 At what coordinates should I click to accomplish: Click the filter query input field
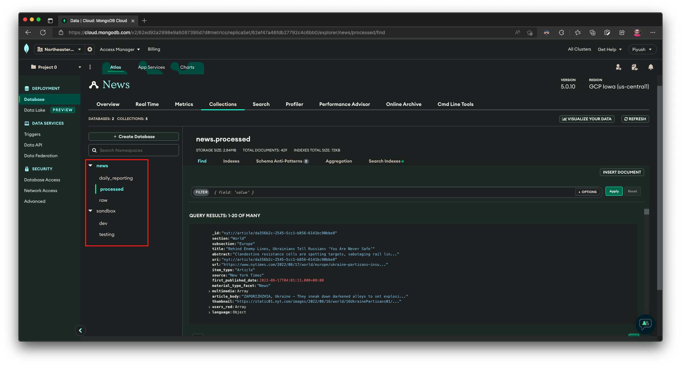(x=392, y=192)
